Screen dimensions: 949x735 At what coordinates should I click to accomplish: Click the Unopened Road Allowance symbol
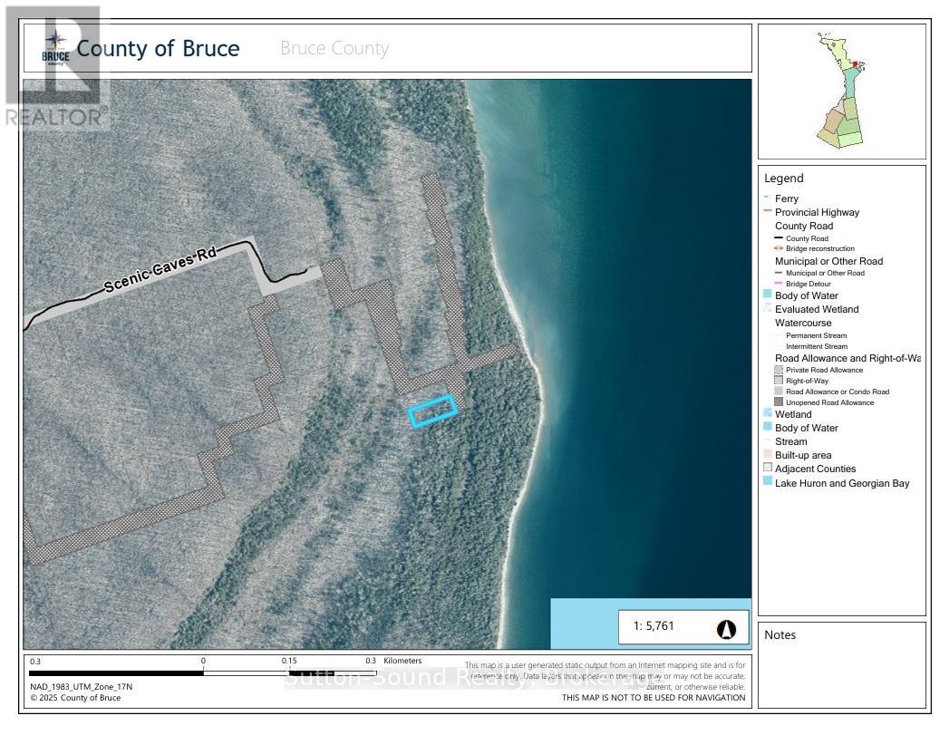coord(779,402)
